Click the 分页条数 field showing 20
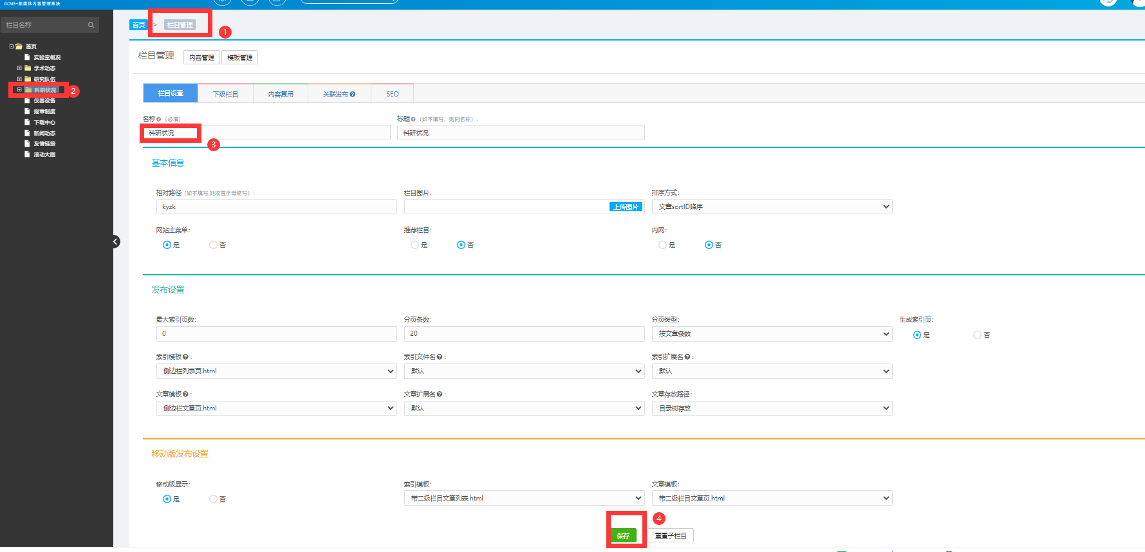The width and height of the screenshot is (1145, 552). click(524, 334)
